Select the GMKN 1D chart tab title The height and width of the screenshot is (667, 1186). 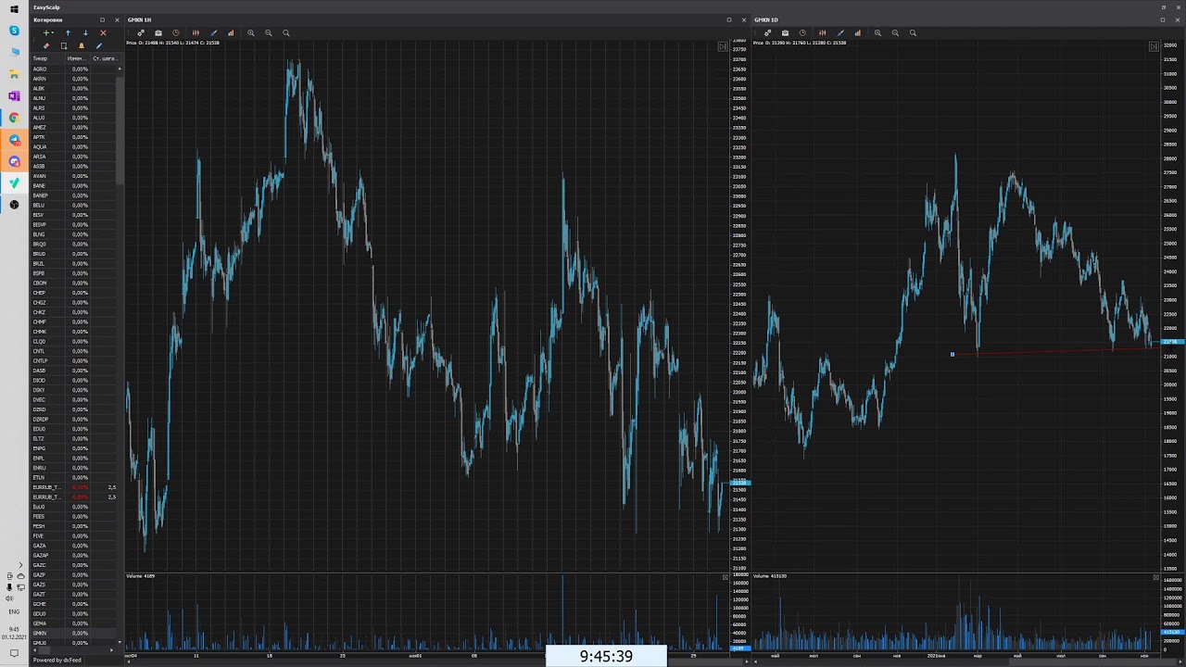coord(765,19)
